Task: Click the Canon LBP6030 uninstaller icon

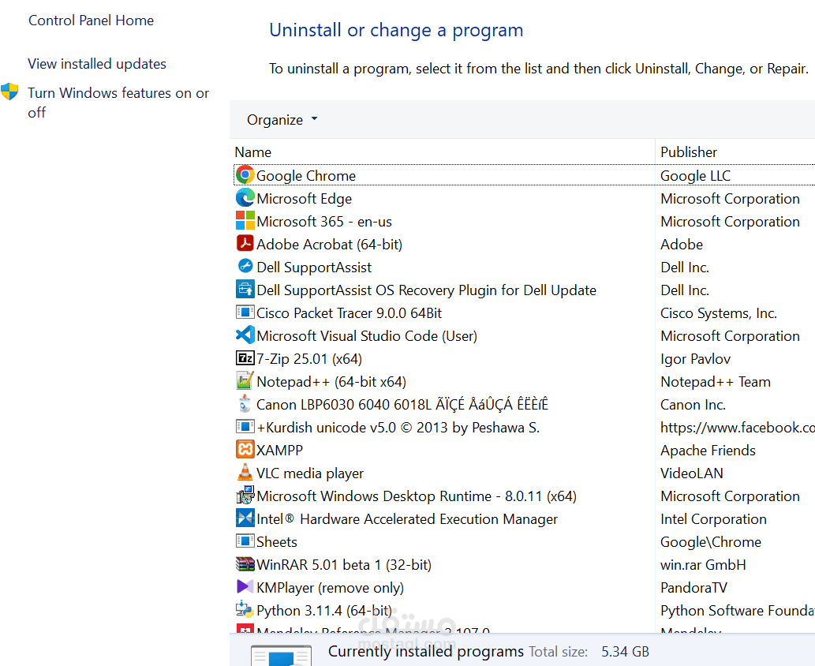Action: tap(245, 403)
